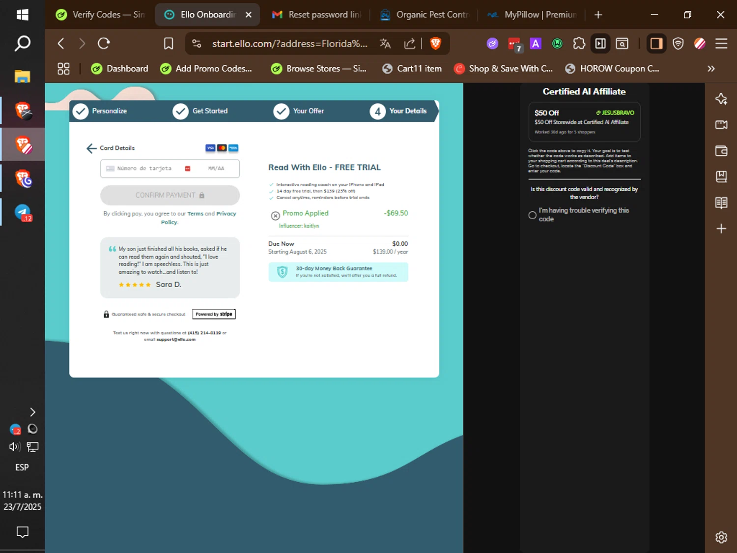Add item with sidebar plus icon
Image resolution: width=737 pixels, height=553 pixels.
[721, 229]
